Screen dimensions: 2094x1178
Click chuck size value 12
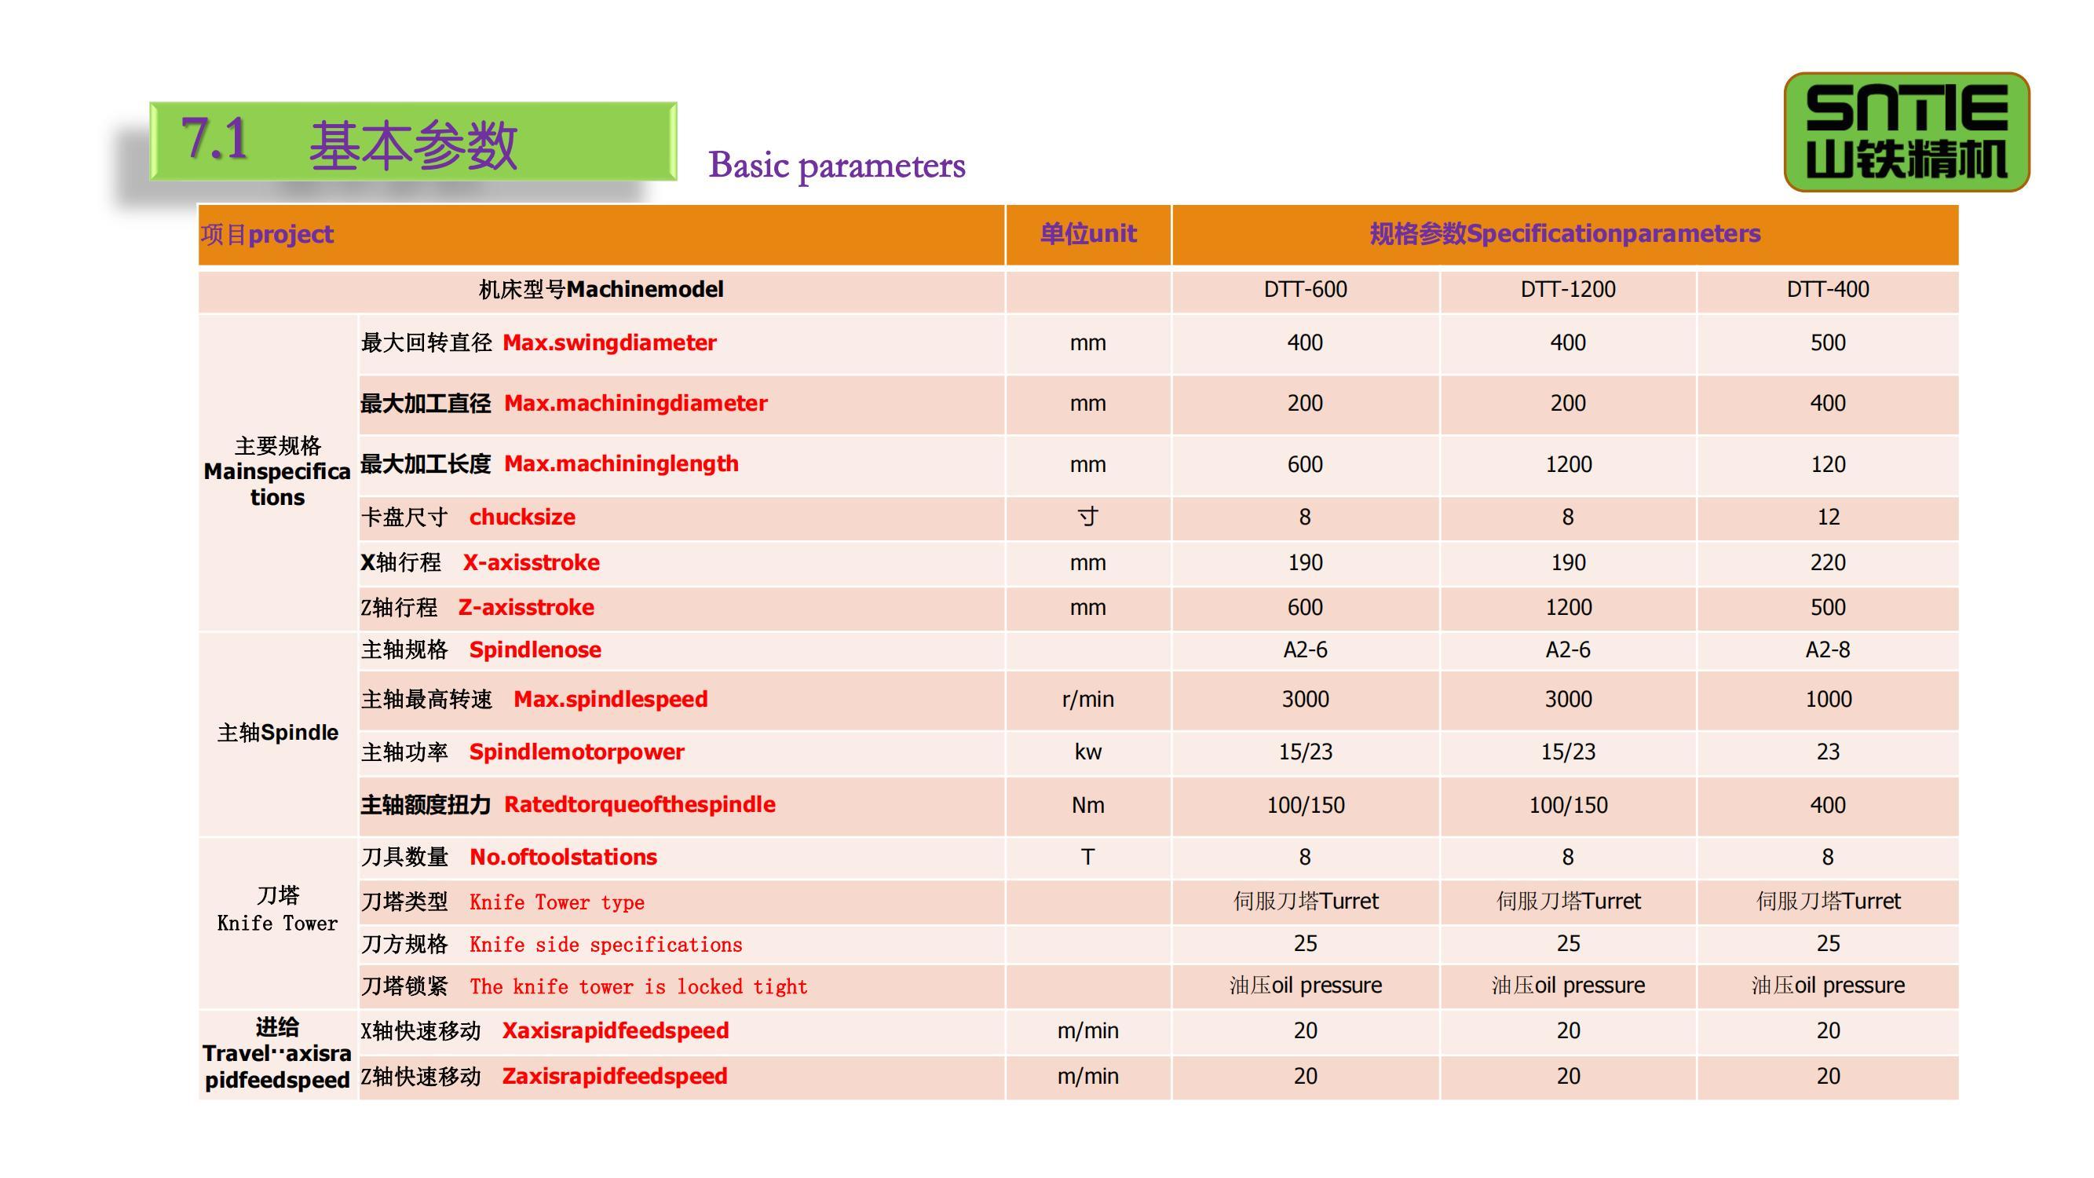click(x=1827, y=517)
